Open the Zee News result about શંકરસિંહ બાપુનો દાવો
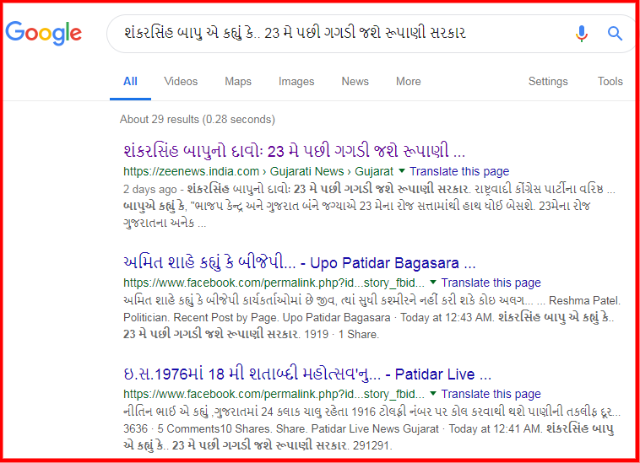This screenshot has height=463, width=640. coord(295,151)
